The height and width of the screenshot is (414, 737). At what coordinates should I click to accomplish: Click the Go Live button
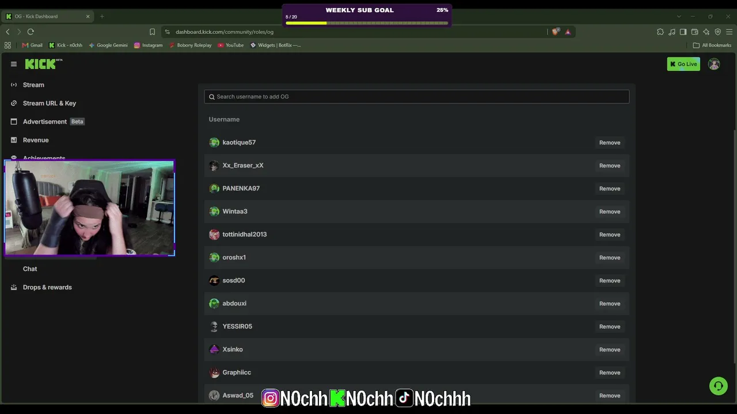[x=683, y=64]
